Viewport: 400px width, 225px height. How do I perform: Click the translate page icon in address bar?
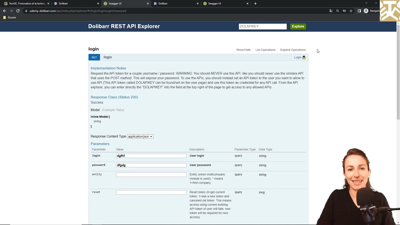[x=331, y=11]
